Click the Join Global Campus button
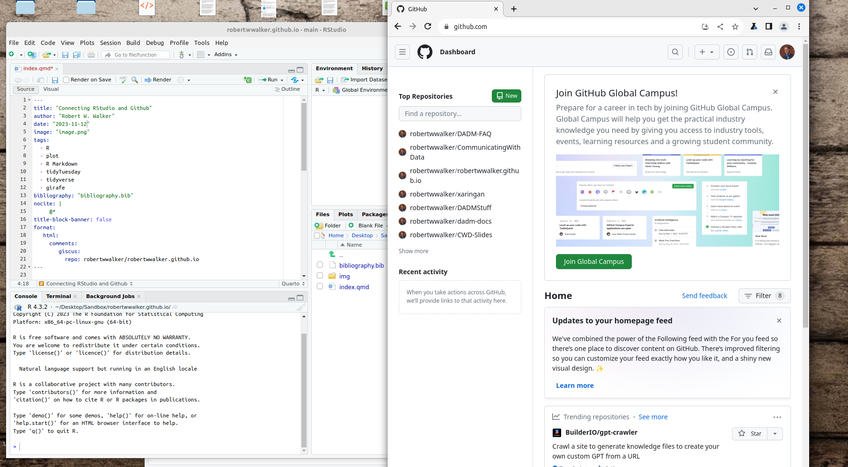 (593, 262)
